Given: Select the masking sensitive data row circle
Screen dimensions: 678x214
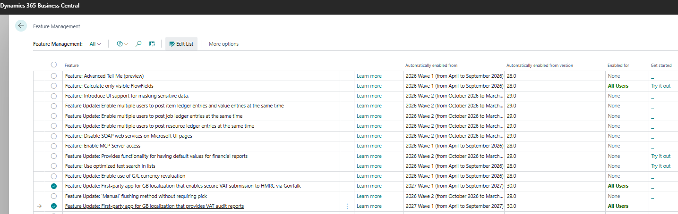Looking at the screenshot, I should point(54,96).
